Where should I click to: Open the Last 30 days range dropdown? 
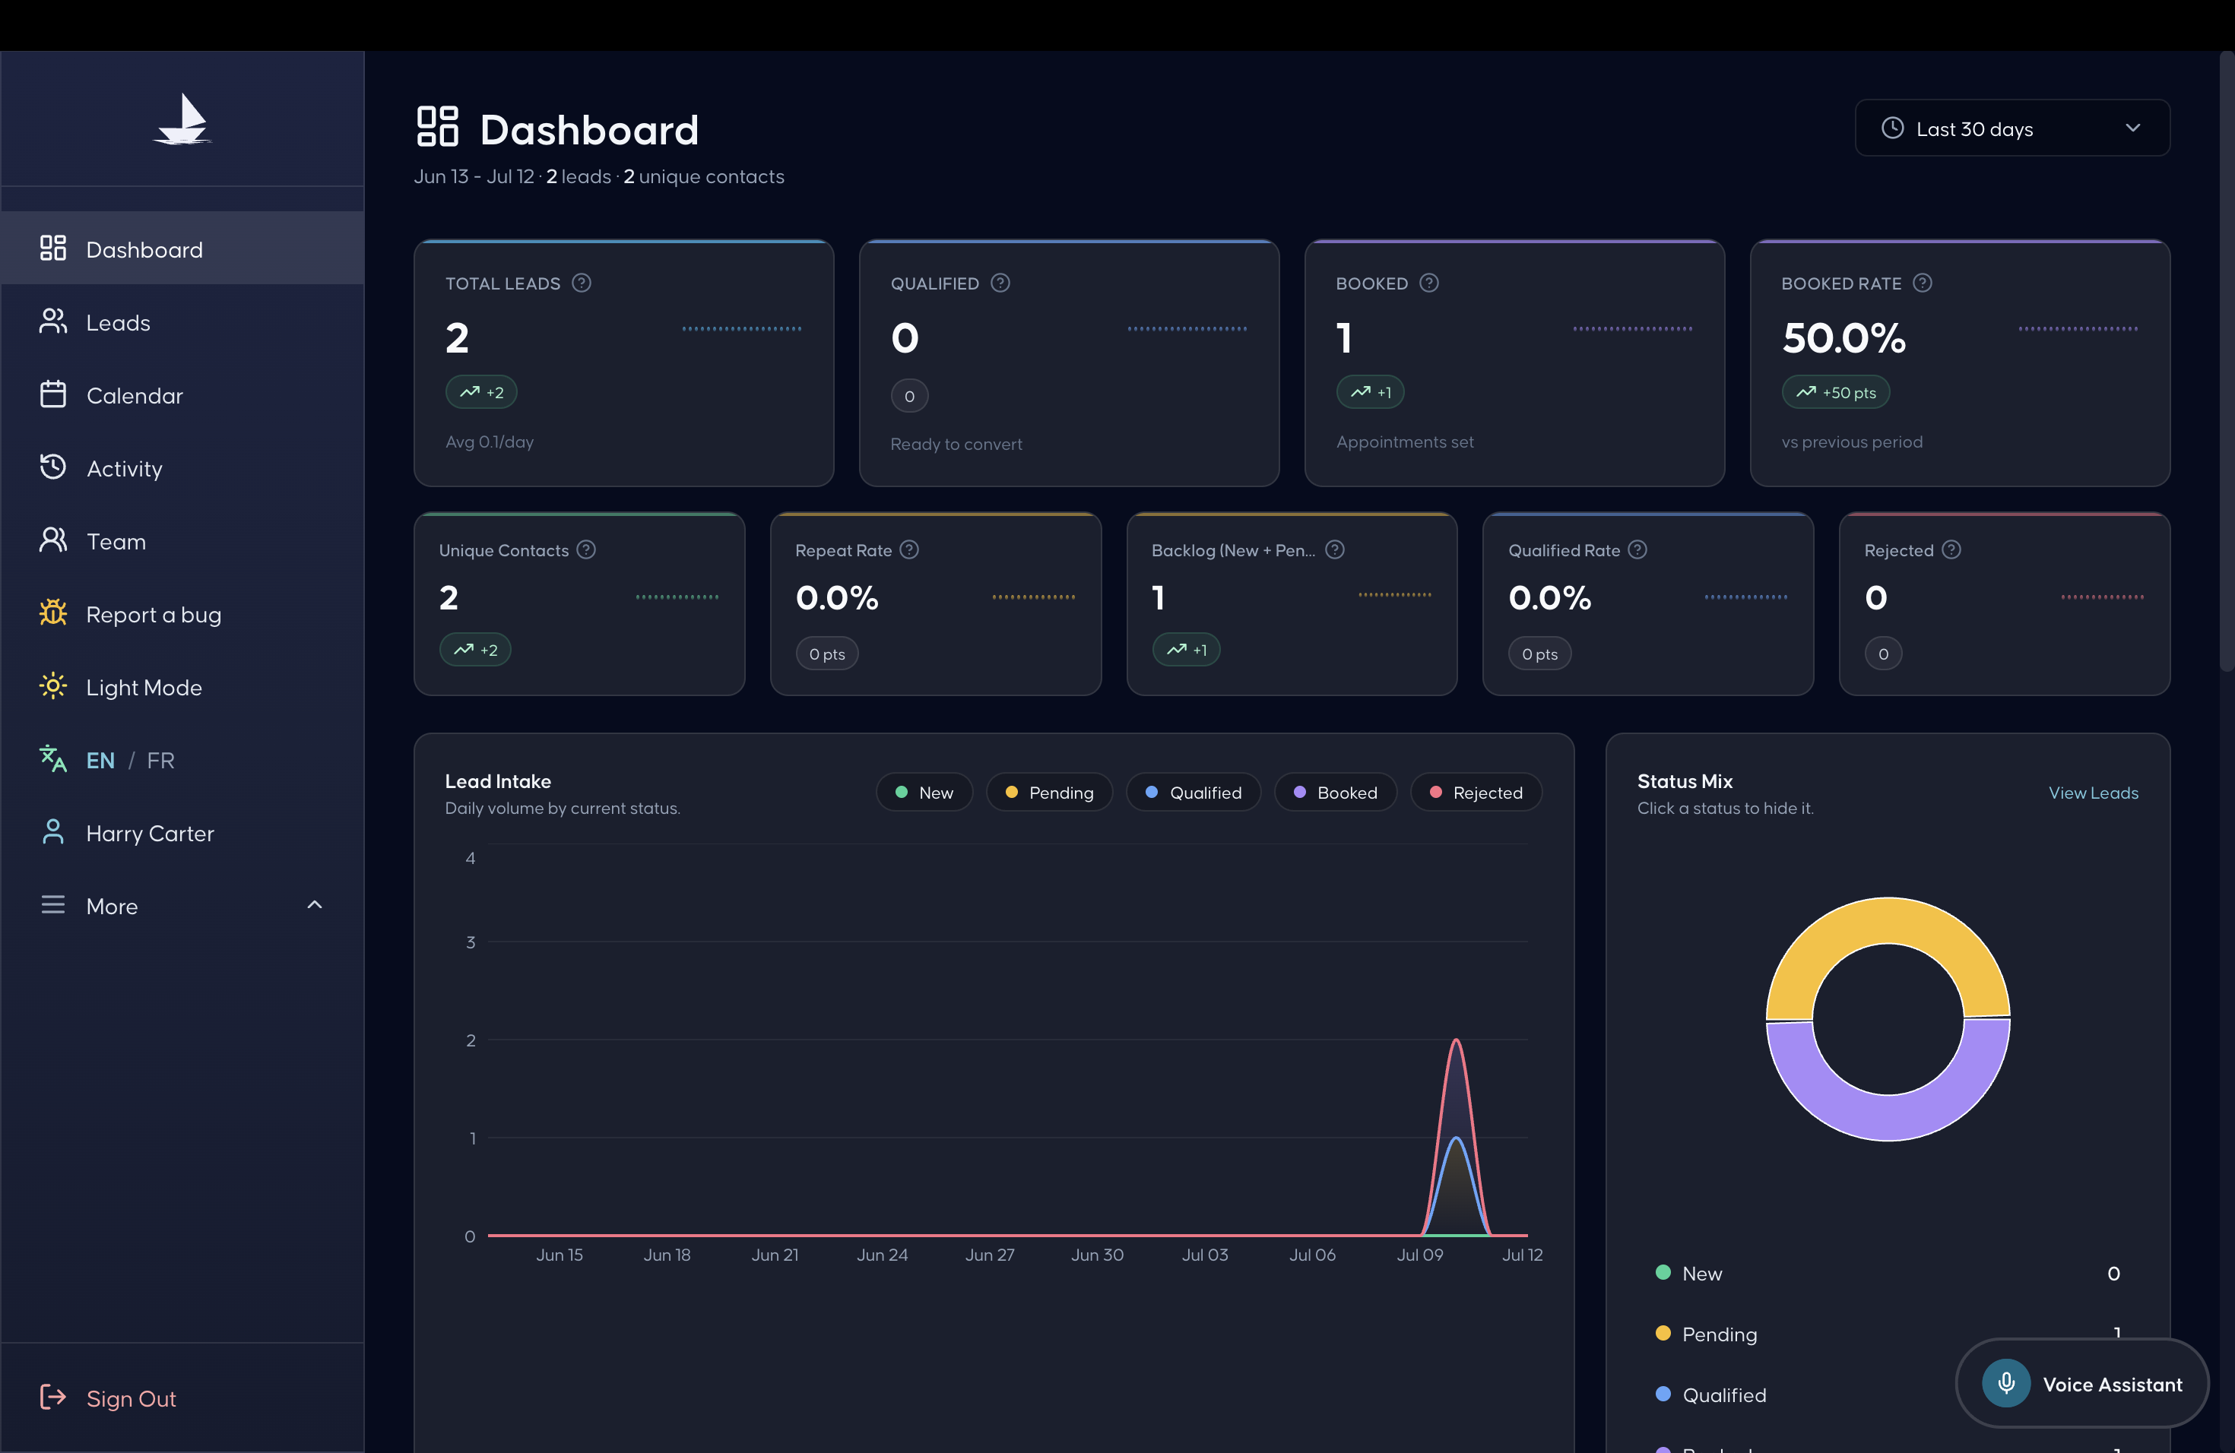point(2011,128)
